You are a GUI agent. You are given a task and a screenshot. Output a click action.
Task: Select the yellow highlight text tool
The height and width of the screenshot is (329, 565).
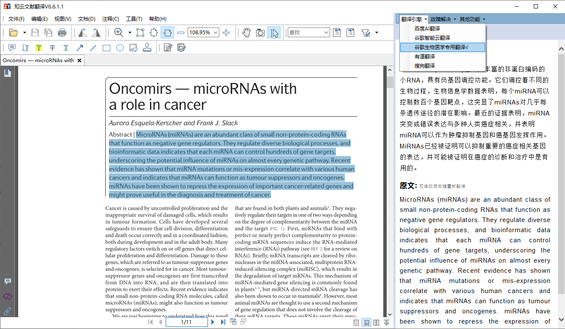point(39,48)
